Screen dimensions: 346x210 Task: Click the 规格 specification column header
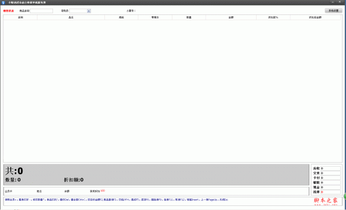tap(121, 17)
